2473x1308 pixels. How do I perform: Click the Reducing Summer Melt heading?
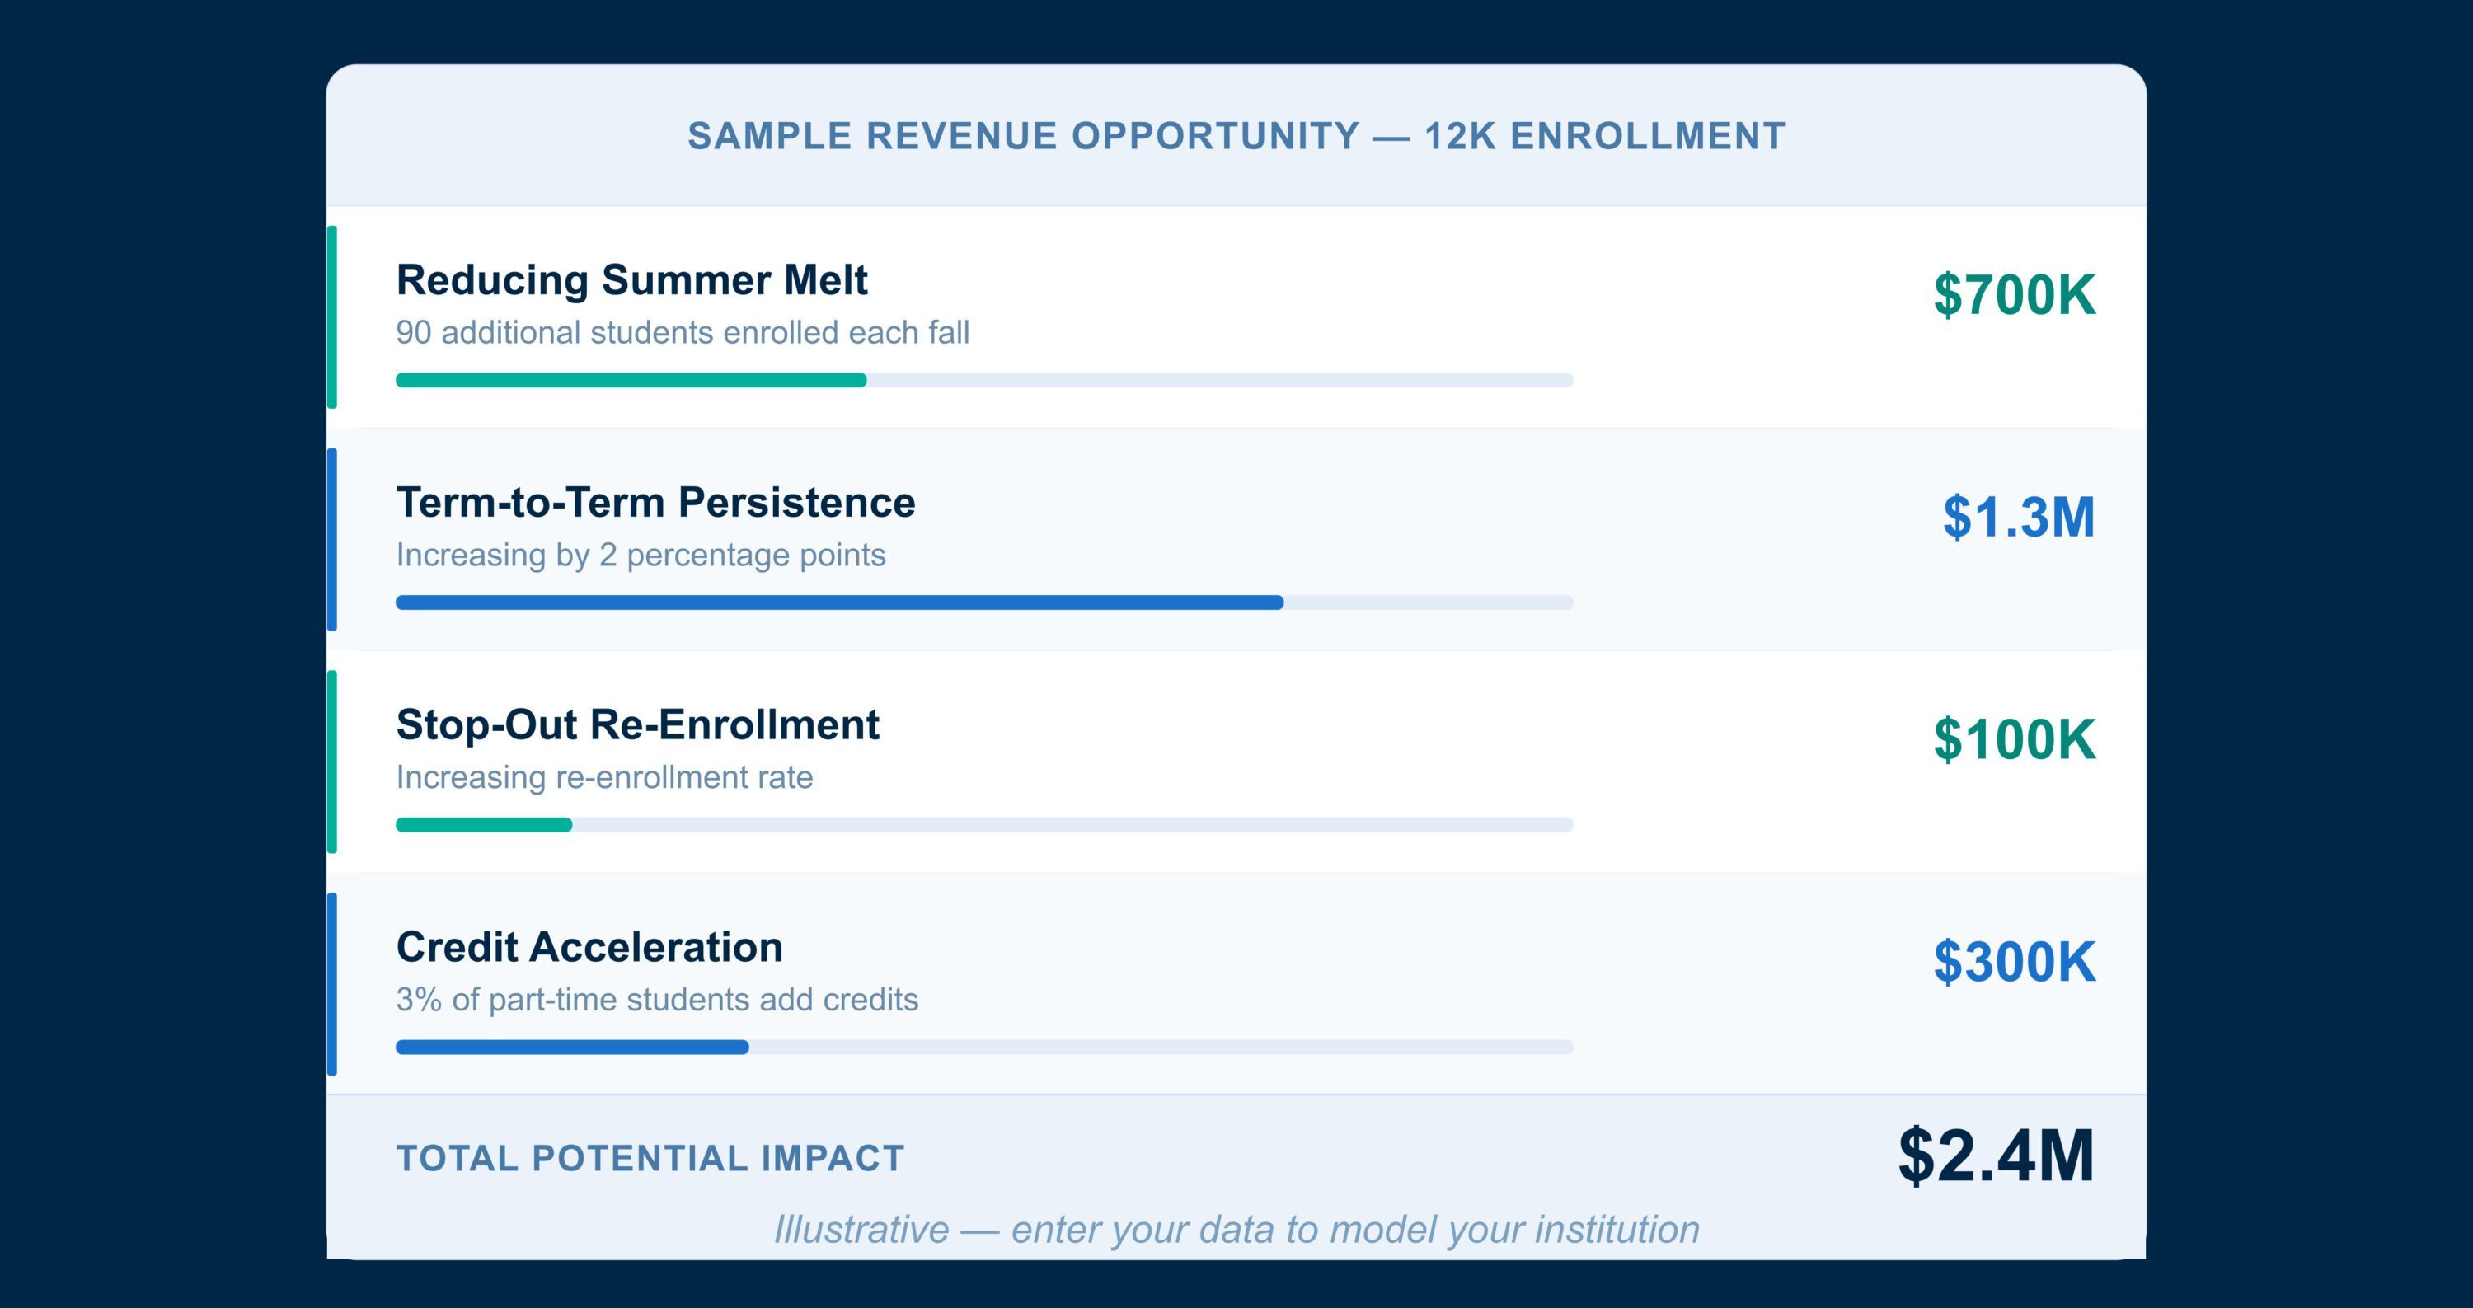click(631, 280)
